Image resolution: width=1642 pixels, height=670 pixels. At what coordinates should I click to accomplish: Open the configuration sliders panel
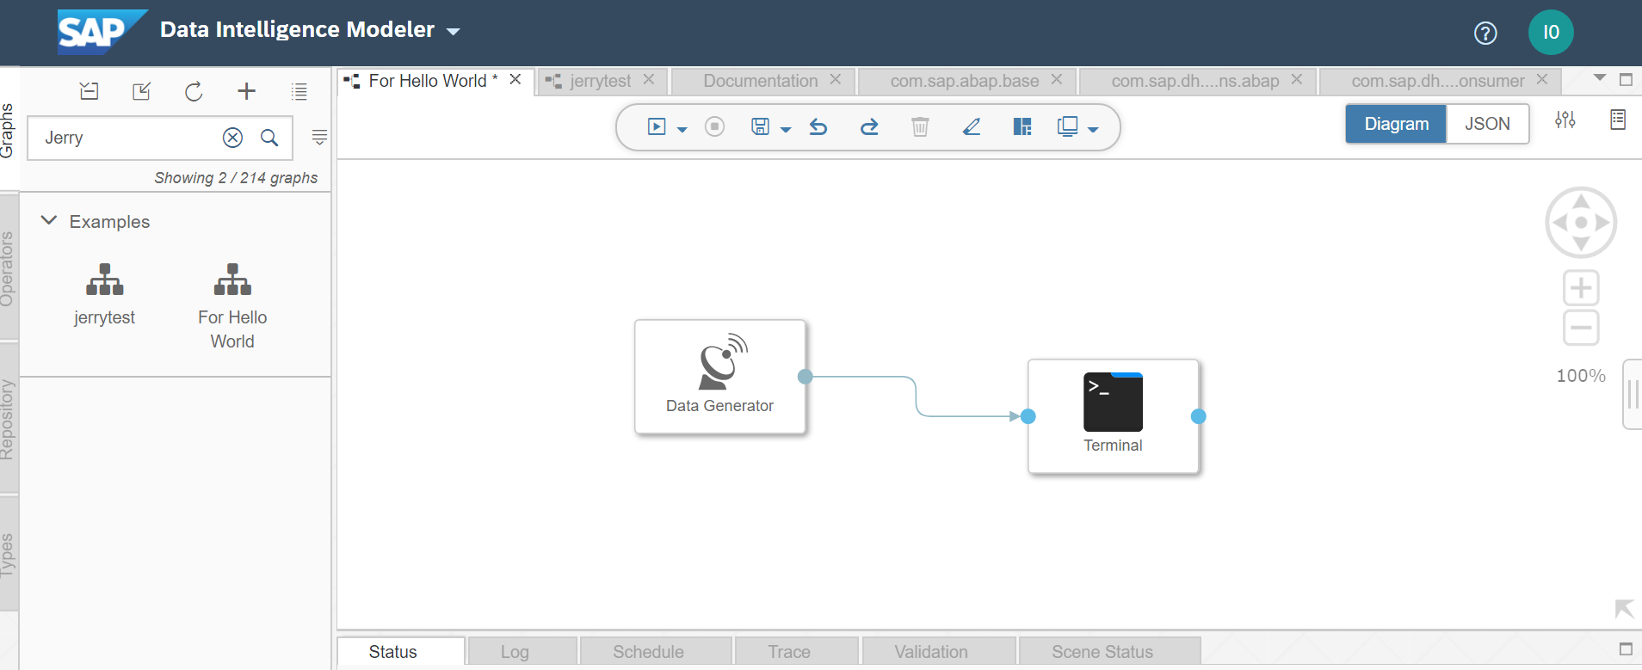pos(1565,120)
